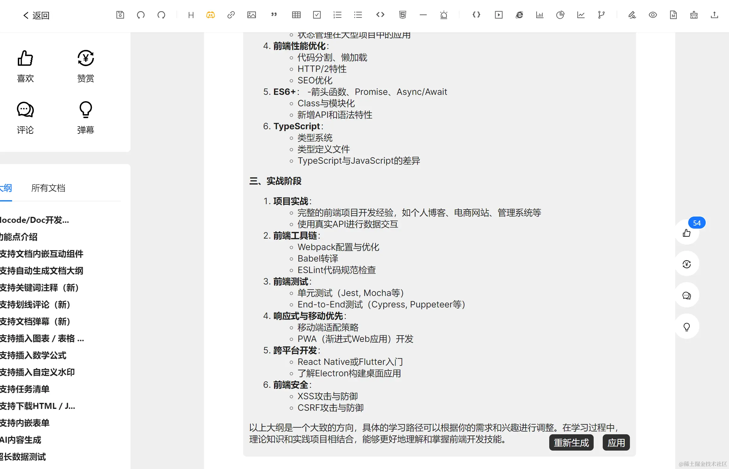729x469 pixels.
Task: Click the undo icon in the toolbar
Action: tap(140, 14)
